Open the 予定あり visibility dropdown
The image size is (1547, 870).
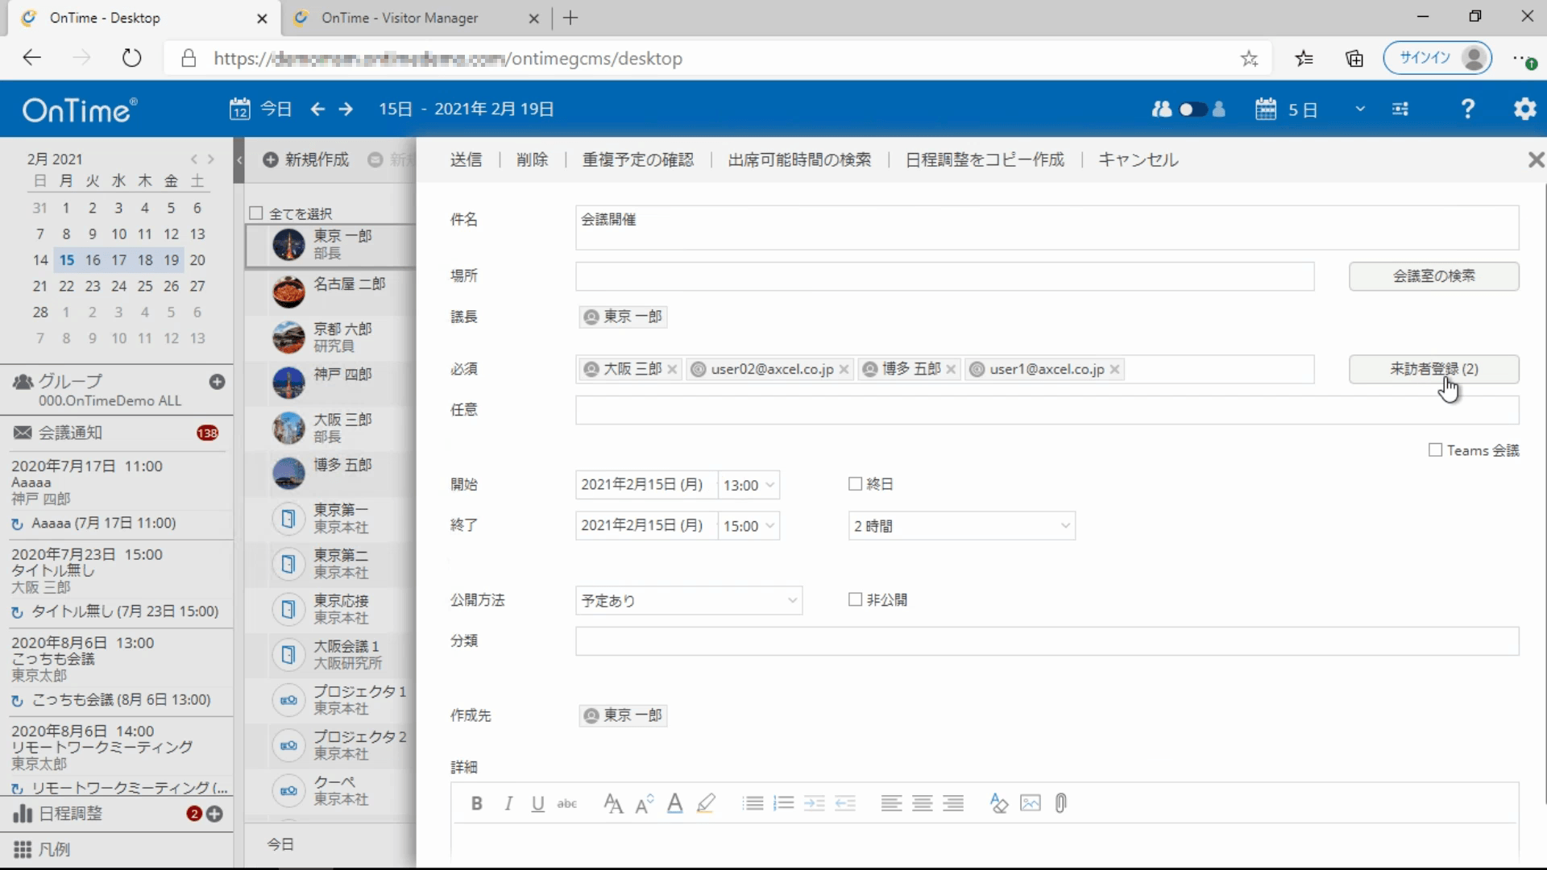[x=689, y=600]
